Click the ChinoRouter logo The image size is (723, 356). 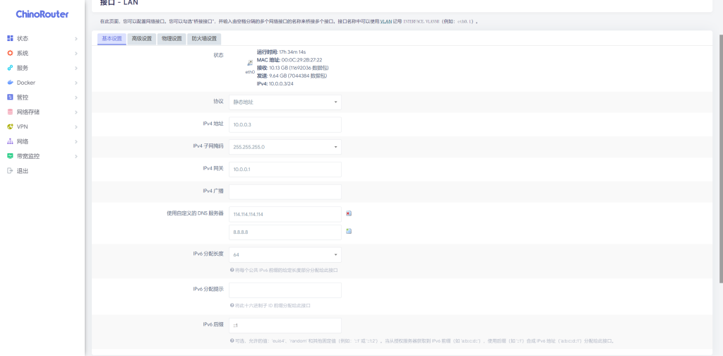(x=42, y=14)
